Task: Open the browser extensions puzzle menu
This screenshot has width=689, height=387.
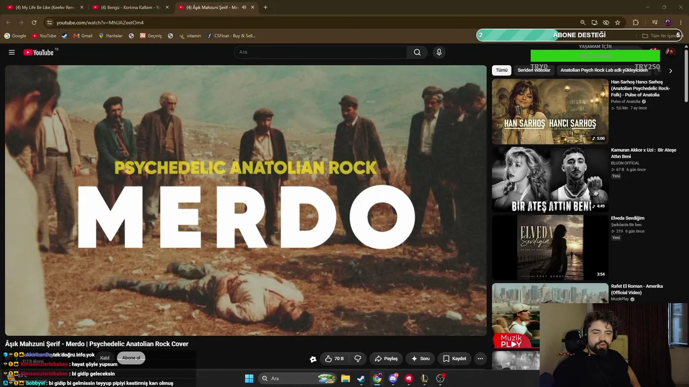Action: pyautogui.click(x=636, y=23)
